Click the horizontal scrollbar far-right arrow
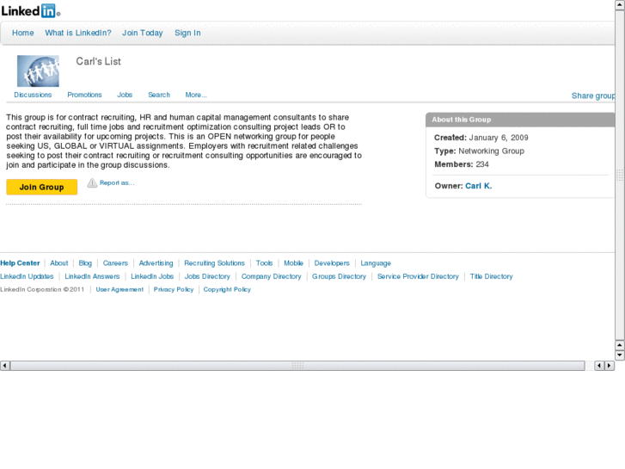 click(x=609, y=365)
